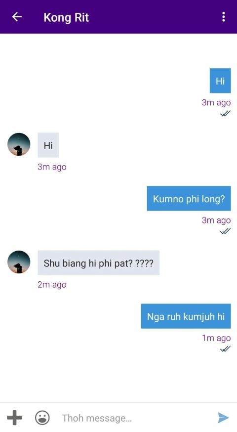This screenshot has width=237, height=432.
Task: Open the emoji picker smiley icon
Action: click(42, 417)
